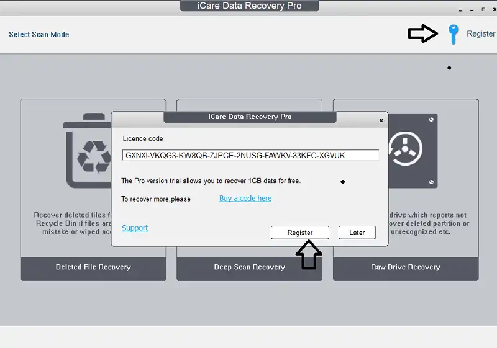Close the licence code dialog

pos(381,120)
